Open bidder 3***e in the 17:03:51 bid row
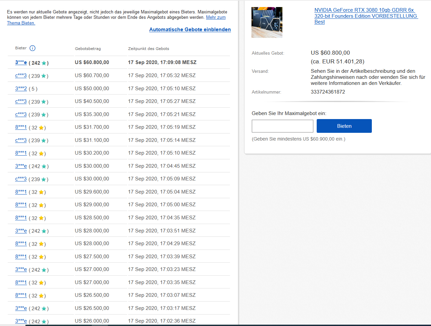The image size is (431, 326). click(21, 231)
